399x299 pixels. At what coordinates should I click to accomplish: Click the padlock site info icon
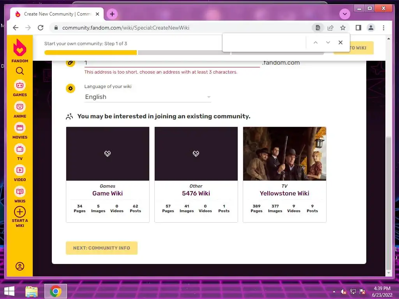click(x=56, y=28)
